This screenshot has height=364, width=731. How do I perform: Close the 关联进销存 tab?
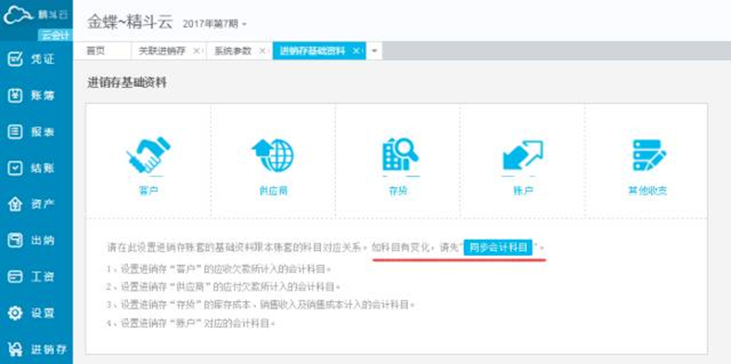(x=196, y=51)
